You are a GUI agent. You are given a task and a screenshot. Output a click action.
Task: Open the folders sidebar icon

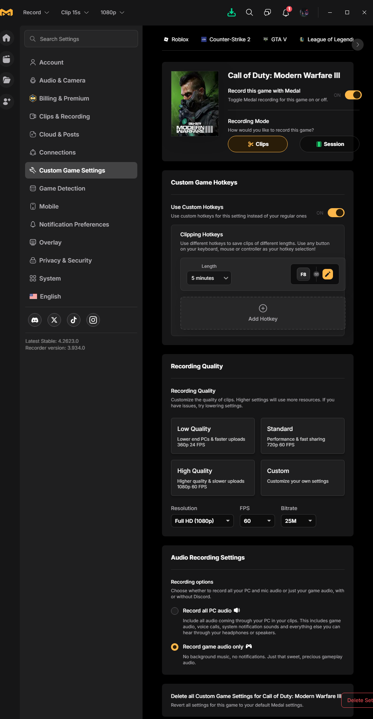tap(6, 80)
